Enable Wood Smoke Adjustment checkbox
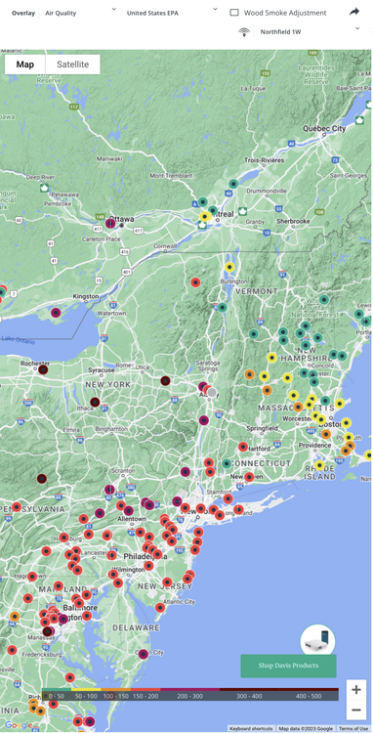This screenshot has height=733, width=373. pos(234,13)
